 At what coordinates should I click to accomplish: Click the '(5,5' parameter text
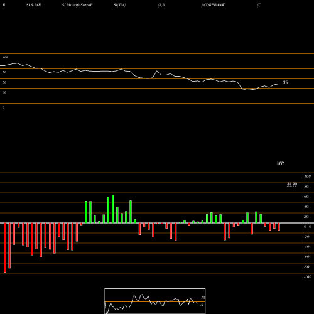tap(161, 5)
